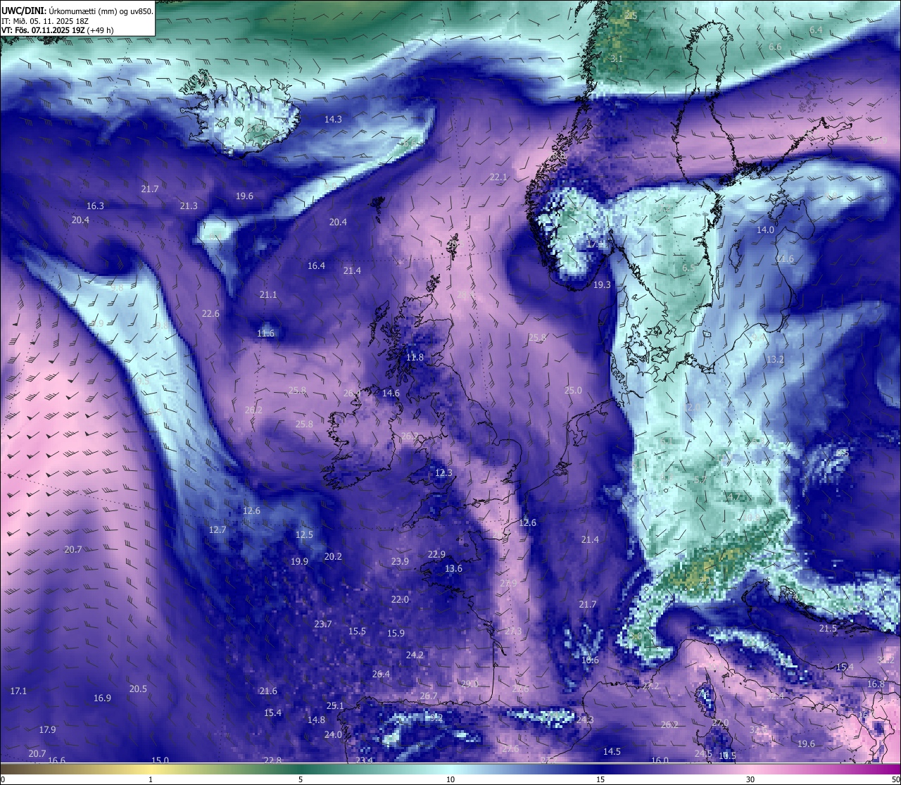
Task: Click the 5 tick on the color scale
Action: click(301, 779)
